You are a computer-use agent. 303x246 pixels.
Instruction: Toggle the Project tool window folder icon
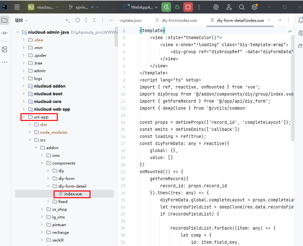4,20
